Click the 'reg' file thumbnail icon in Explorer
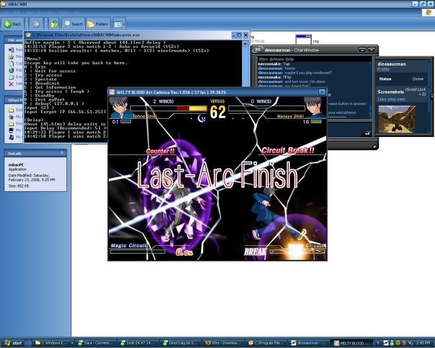 [x=303, y=39]
